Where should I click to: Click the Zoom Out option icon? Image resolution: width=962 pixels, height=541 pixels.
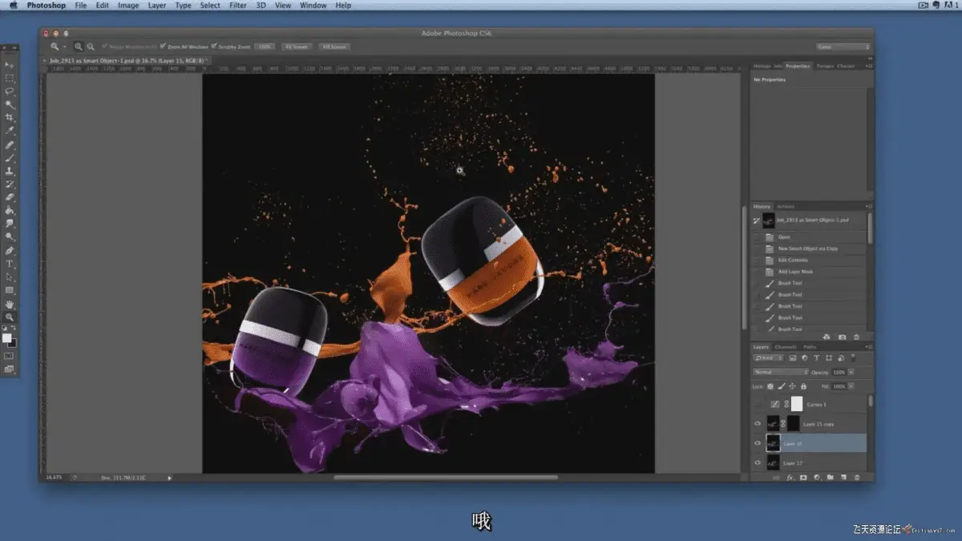coord(91,46)
